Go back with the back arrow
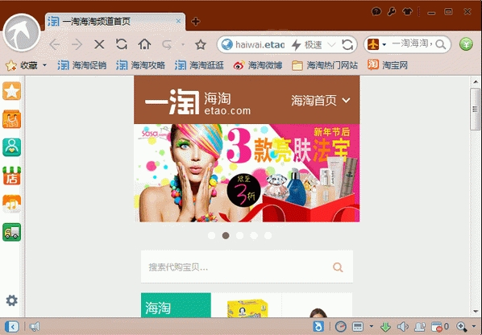 coord(55,44)
